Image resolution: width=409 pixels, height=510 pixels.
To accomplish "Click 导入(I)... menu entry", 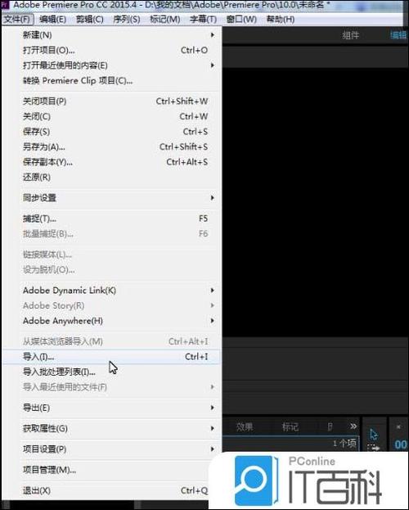I will [111, 357].
